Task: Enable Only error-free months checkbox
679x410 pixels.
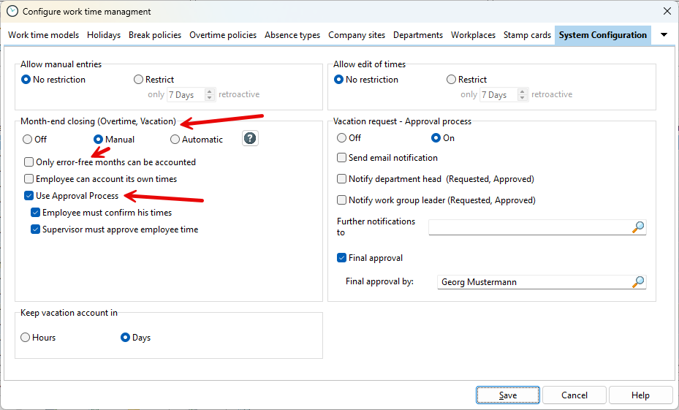Action: coord(29,162)
